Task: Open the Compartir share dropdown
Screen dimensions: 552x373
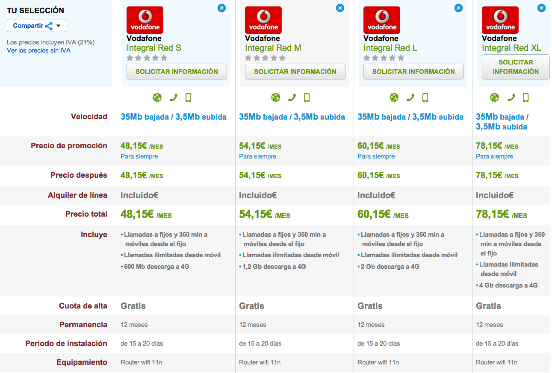Action: point(36,26)
